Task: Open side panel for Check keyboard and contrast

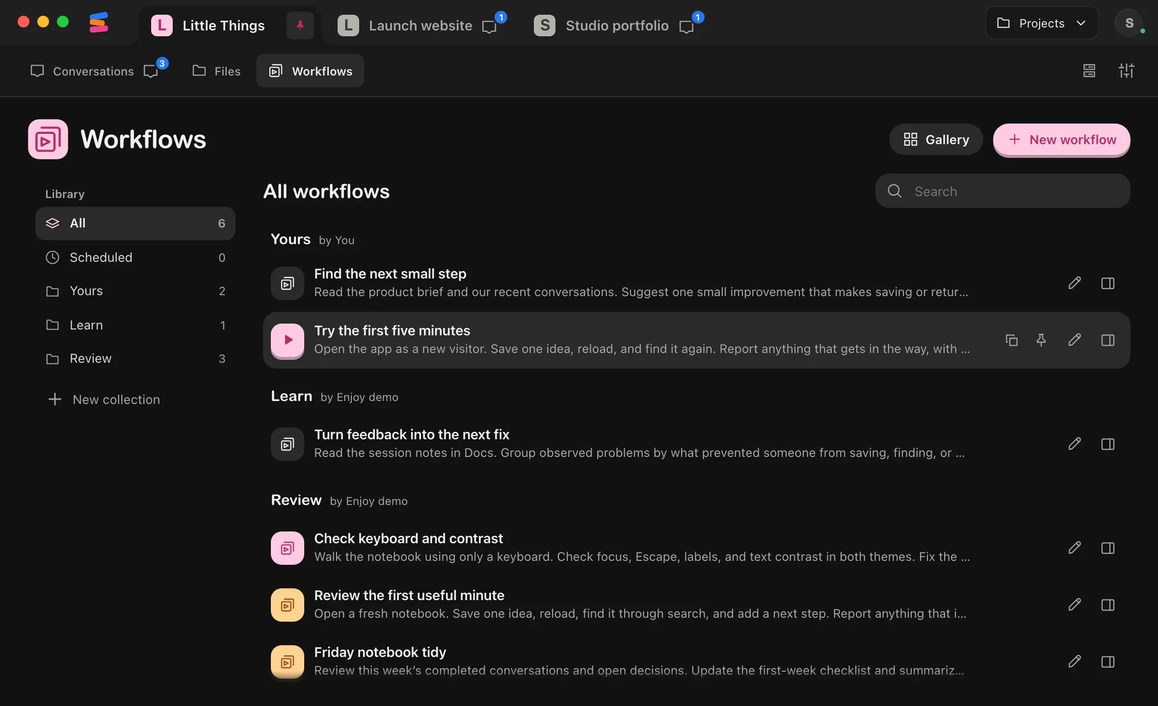Action: 1108,548
